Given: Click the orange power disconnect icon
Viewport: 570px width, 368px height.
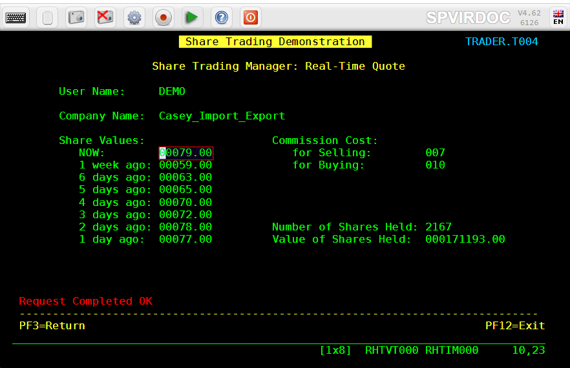Looking at the screenshot, I should tap(251, 17).
